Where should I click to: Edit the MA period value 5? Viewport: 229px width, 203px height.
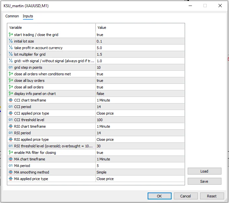(x=140, y=166)
